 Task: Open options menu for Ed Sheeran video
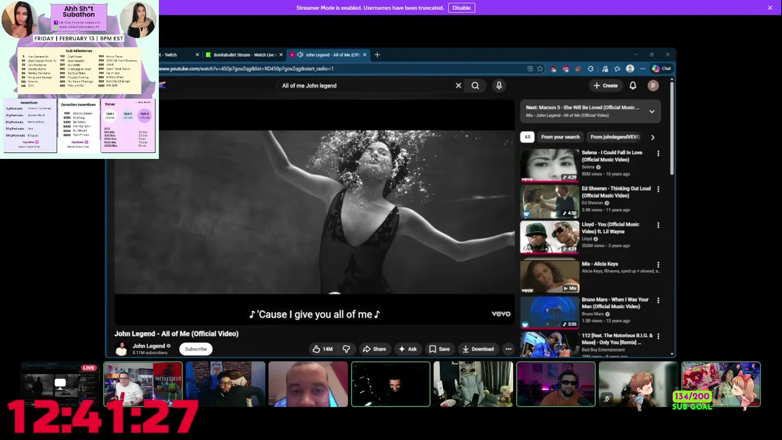coord(658,189)
